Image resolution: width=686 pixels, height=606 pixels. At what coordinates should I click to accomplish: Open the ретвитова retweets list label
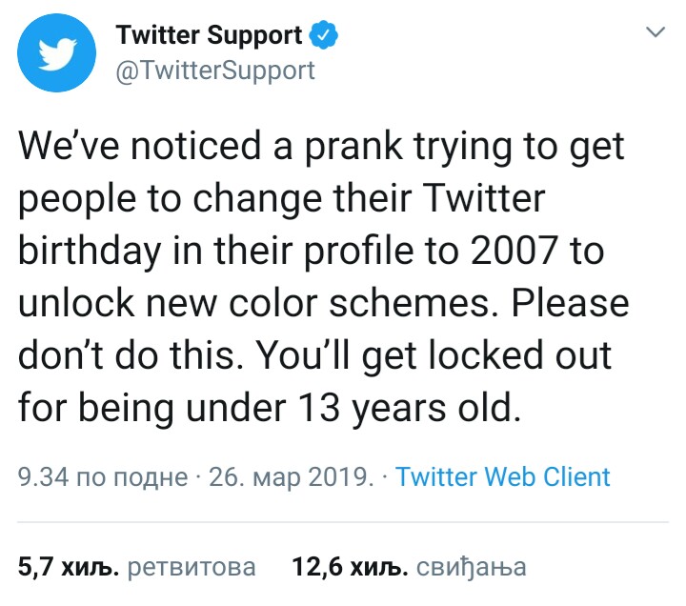coord(192,568)
